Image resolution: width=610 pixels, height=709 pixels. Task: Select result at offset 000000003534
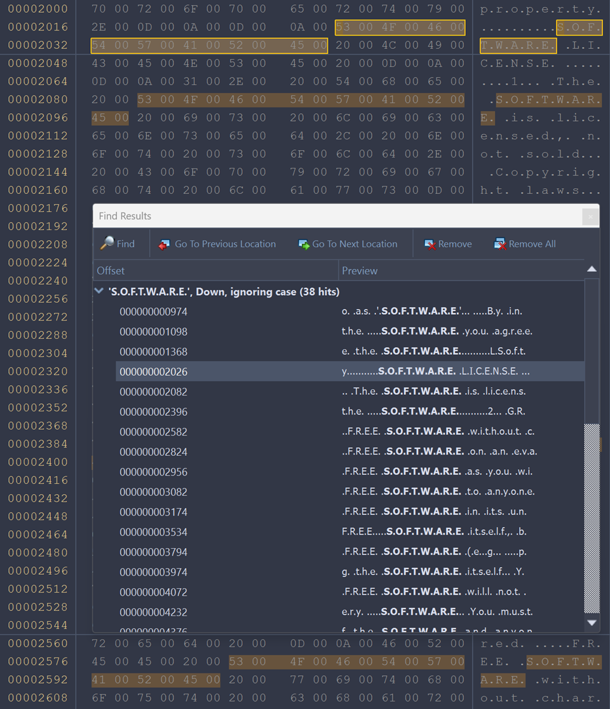[x=153, y=532]
